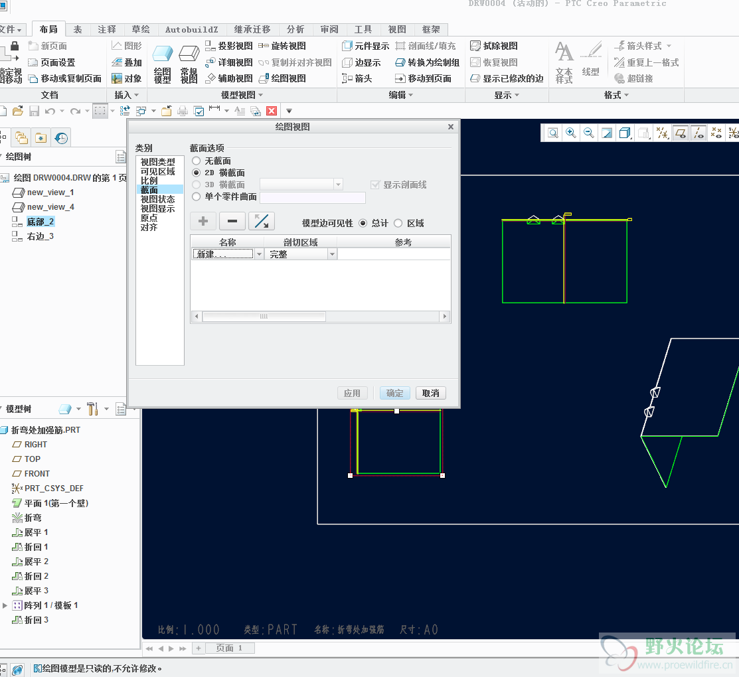The image size is (739, 677).
Task: Click the 常规视图 general view tool
Action: [x=189, y=64]
